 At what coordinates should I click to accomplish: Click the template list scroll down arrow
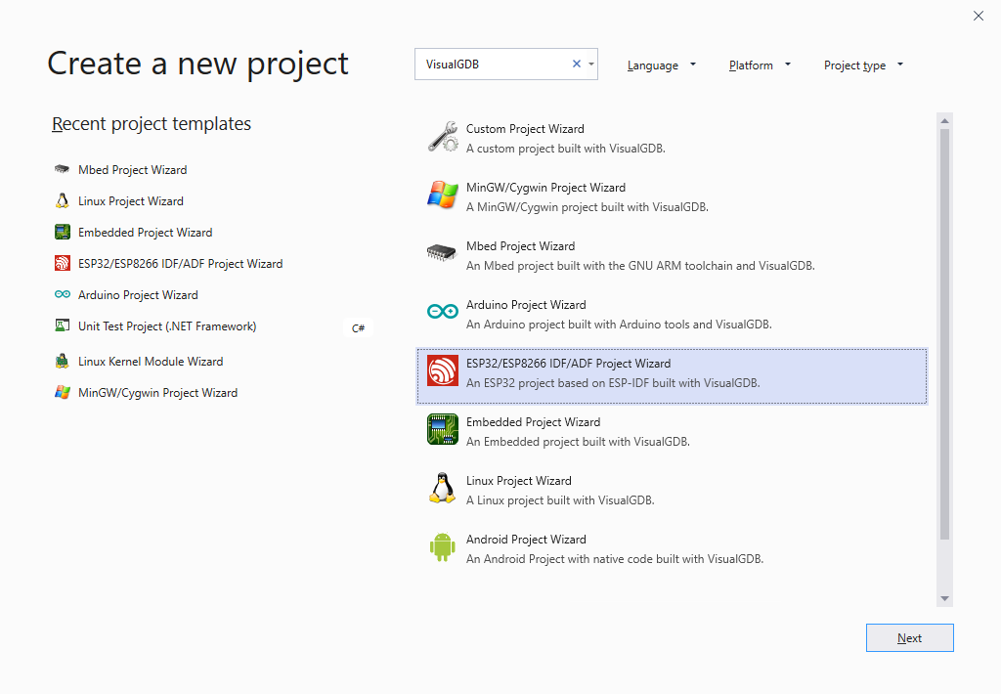click(945, 599)
